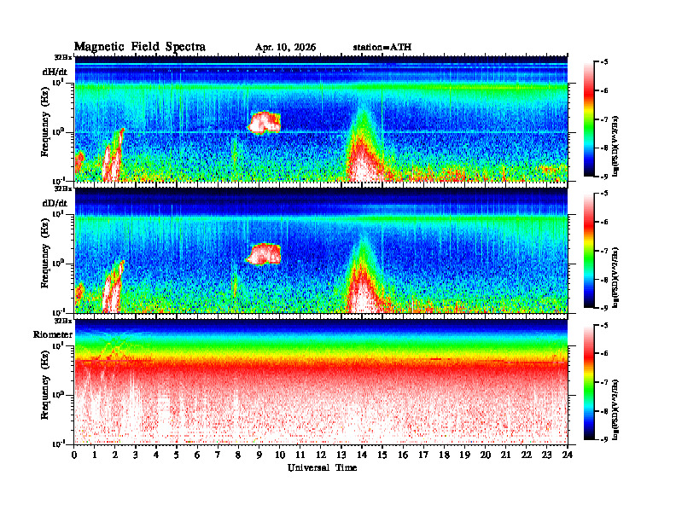Click hour tick label '2' on time axis
Image resolution: width=676 pixels, height=522 pixels.
[x=114, y=455]
